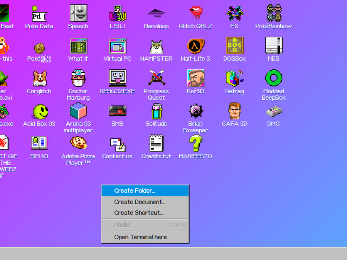
Task: Open GAFA 3D face icon
Action: [234, 111]
